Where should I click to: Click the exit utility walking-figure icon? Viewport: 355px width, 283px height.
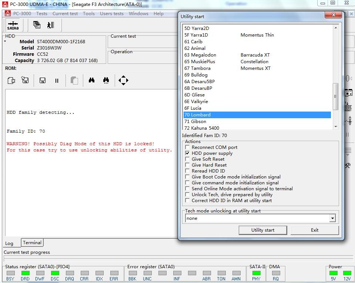(50, 25)
